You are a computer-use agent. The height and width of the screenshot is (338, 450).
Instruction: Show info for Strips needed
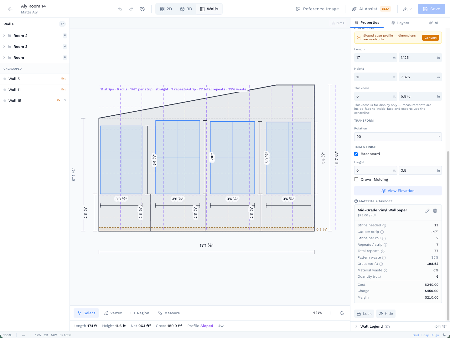(384, 225)
